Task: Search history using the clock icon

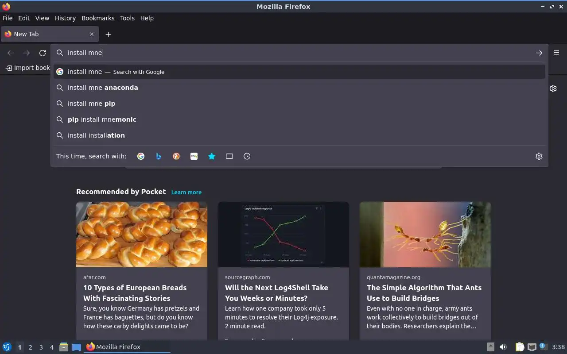Action: point(247,156)
